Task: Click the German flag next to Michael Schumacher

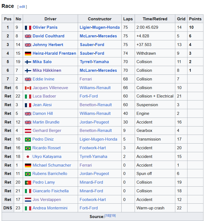Action: pos(28,165)
